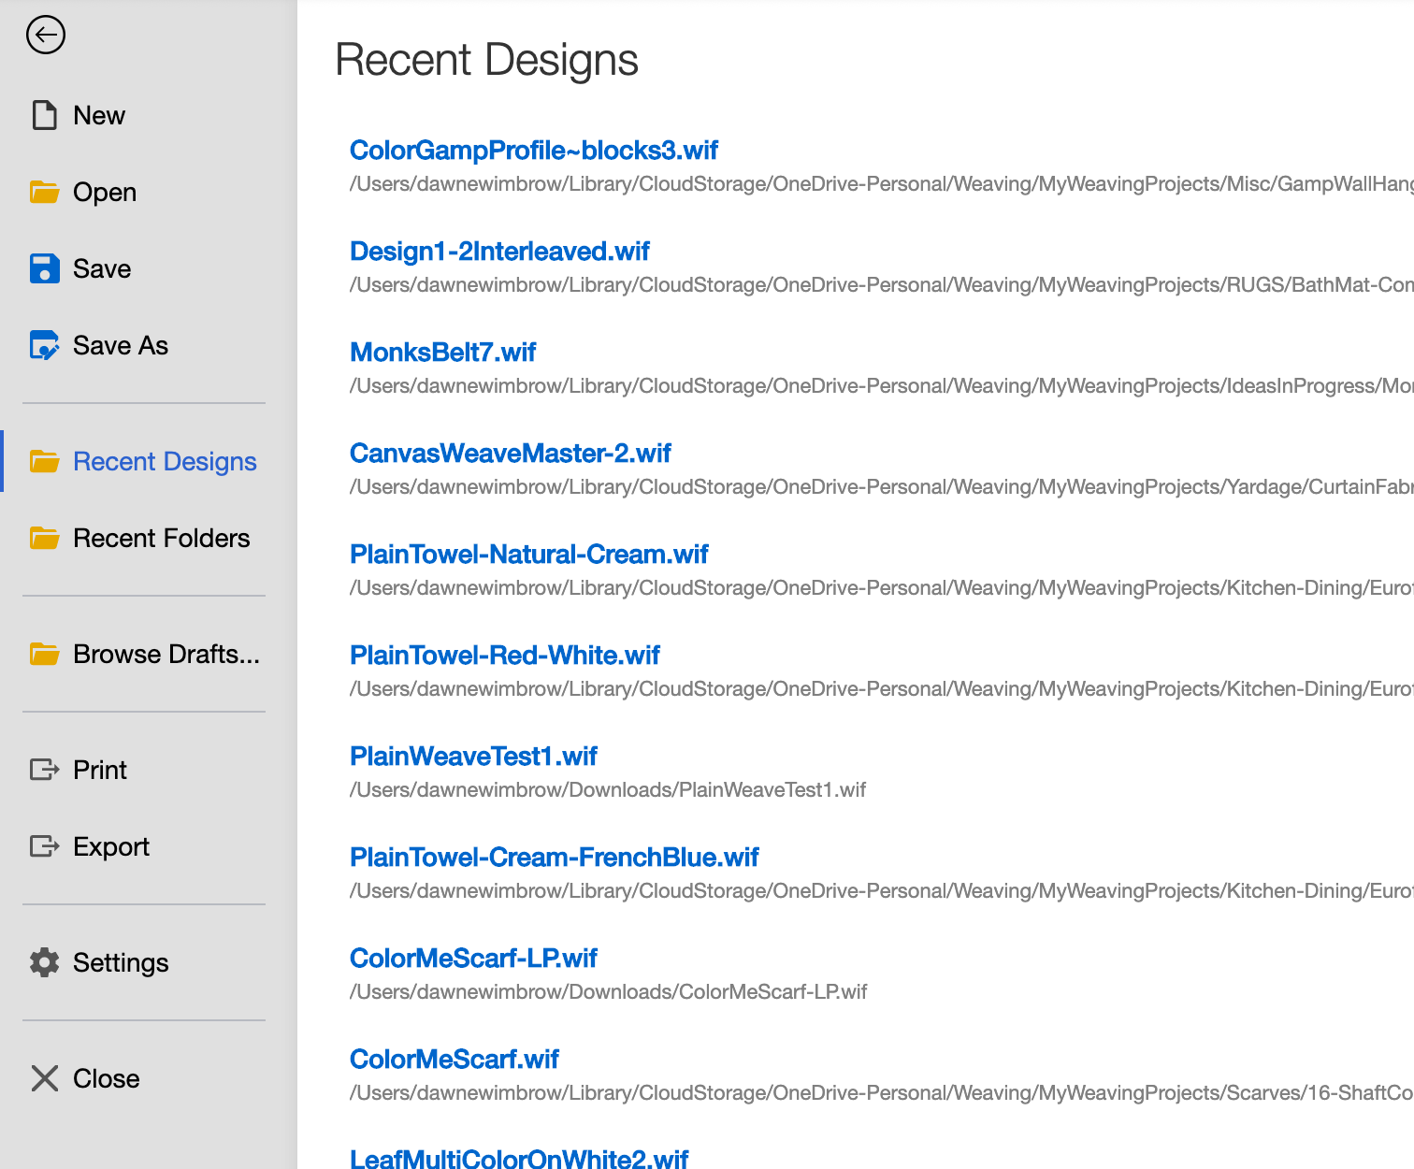
Task: Click the blue Save disk icon
Action: pyautogui.click(x=44, y=268)
